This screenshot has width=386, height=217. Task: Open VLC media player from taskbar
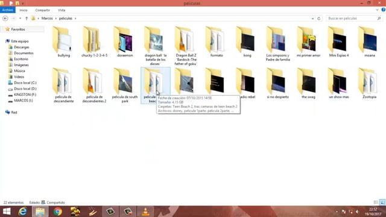tap(145, 212)
